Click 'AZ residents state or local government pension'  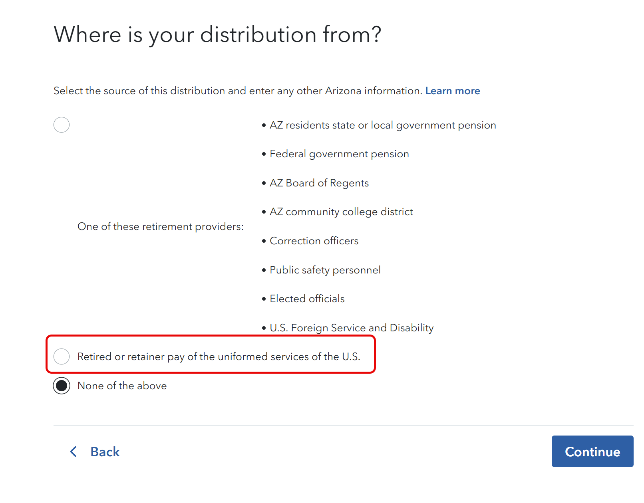click(382, 125)
